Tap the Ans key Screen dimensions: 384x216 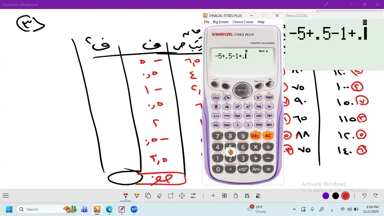pyautogui.click(x=256, y=169)
